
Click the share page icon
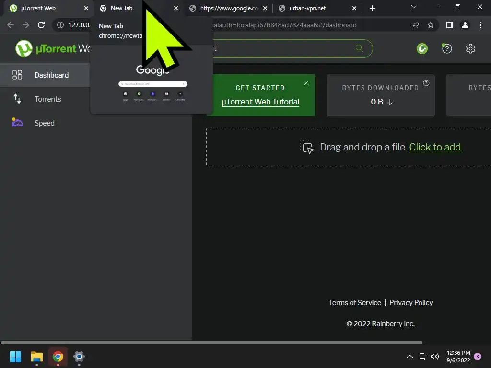(415, 25)
